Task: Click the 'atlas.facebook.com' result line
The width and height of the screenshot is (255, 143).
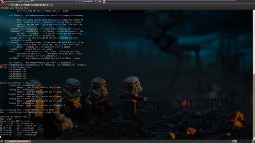Action: (x=18, y=126)
